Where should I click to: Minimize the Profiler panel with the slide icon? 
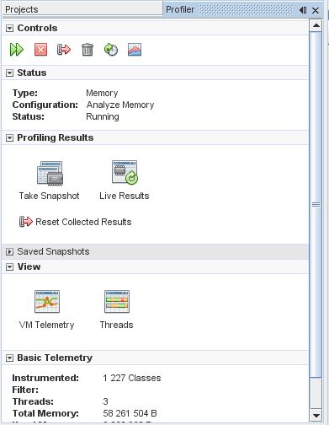point(303,10)
